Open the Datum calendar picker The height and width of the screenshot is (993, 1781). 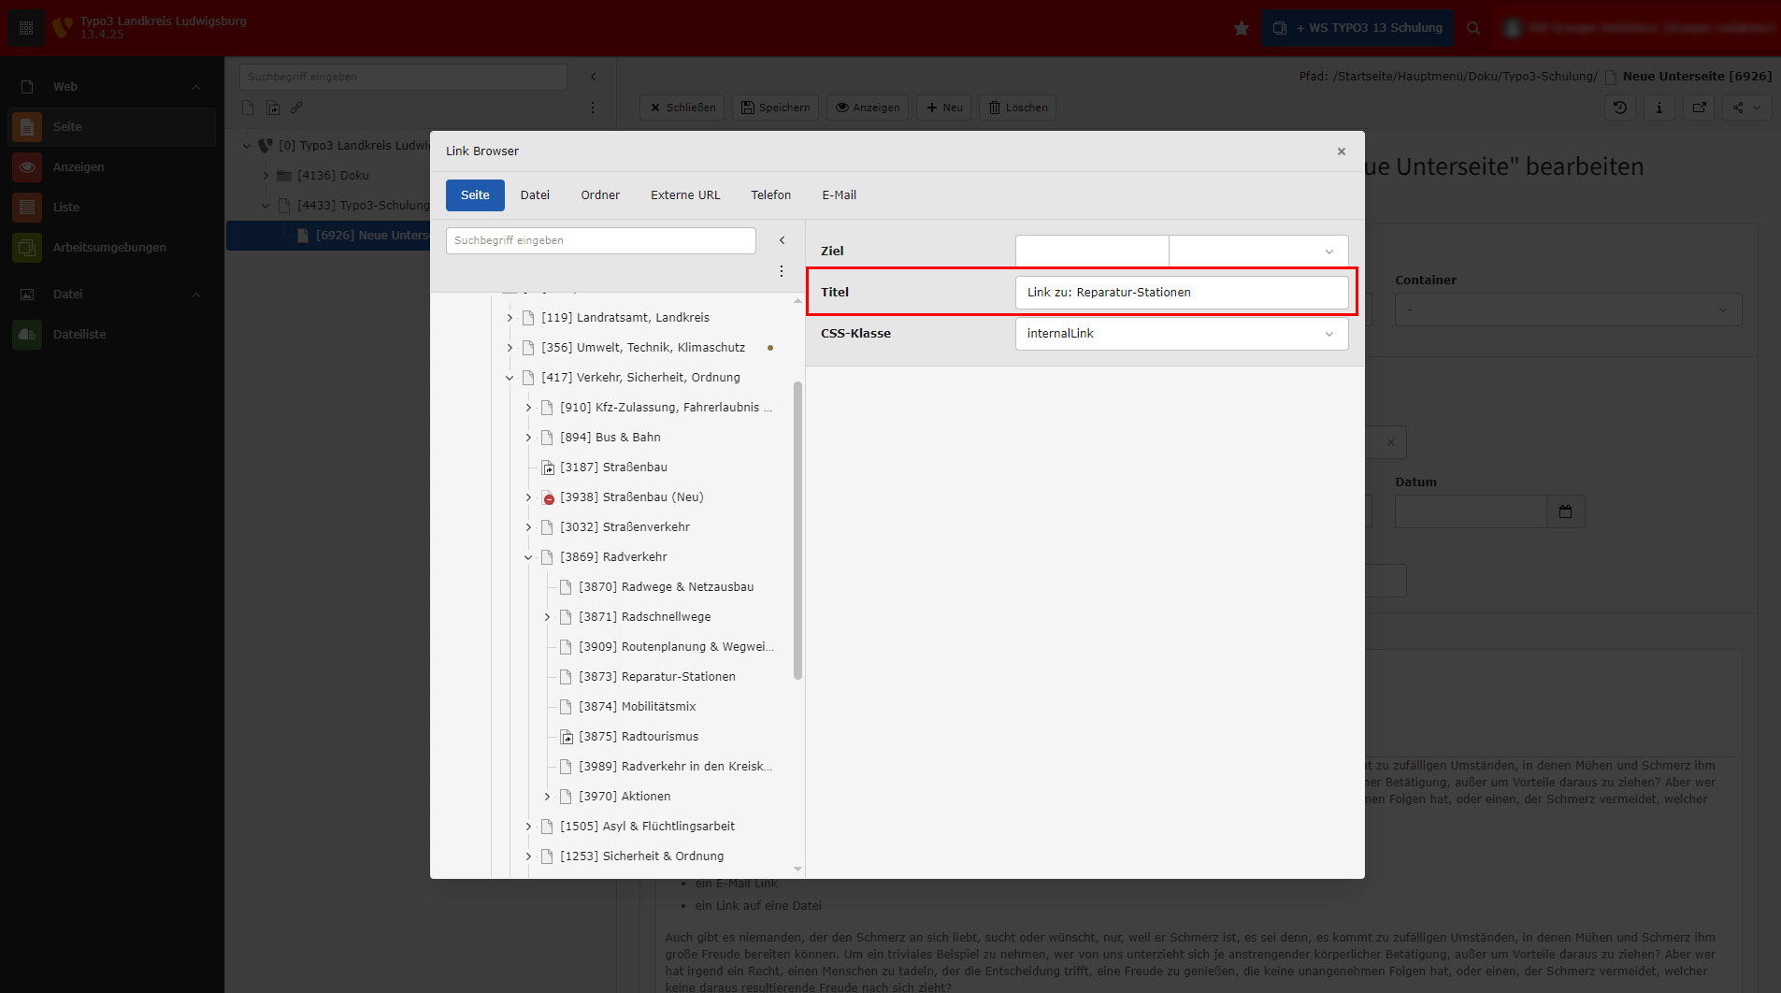1565,511
